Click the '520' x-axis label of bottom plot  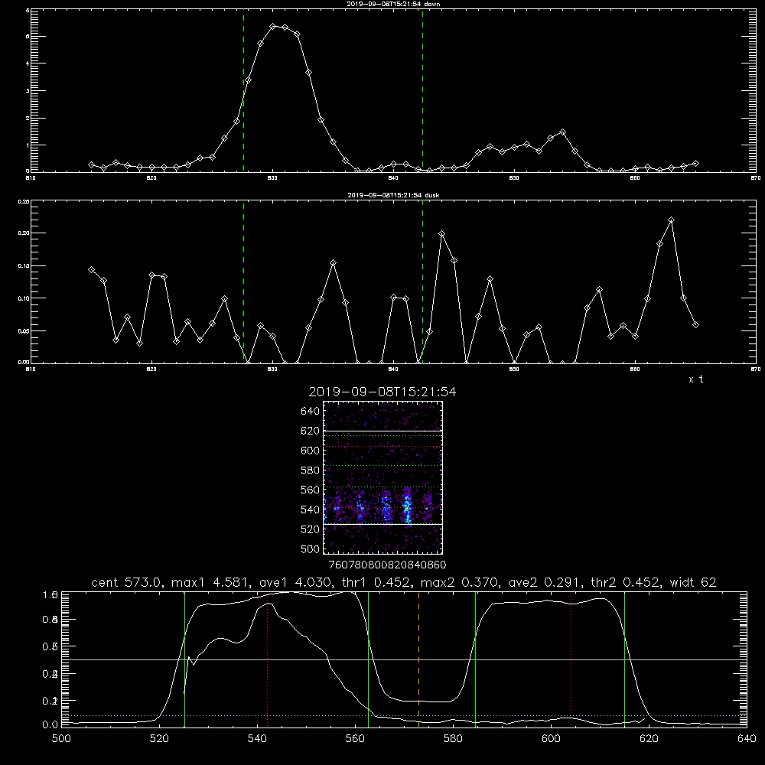159,739
